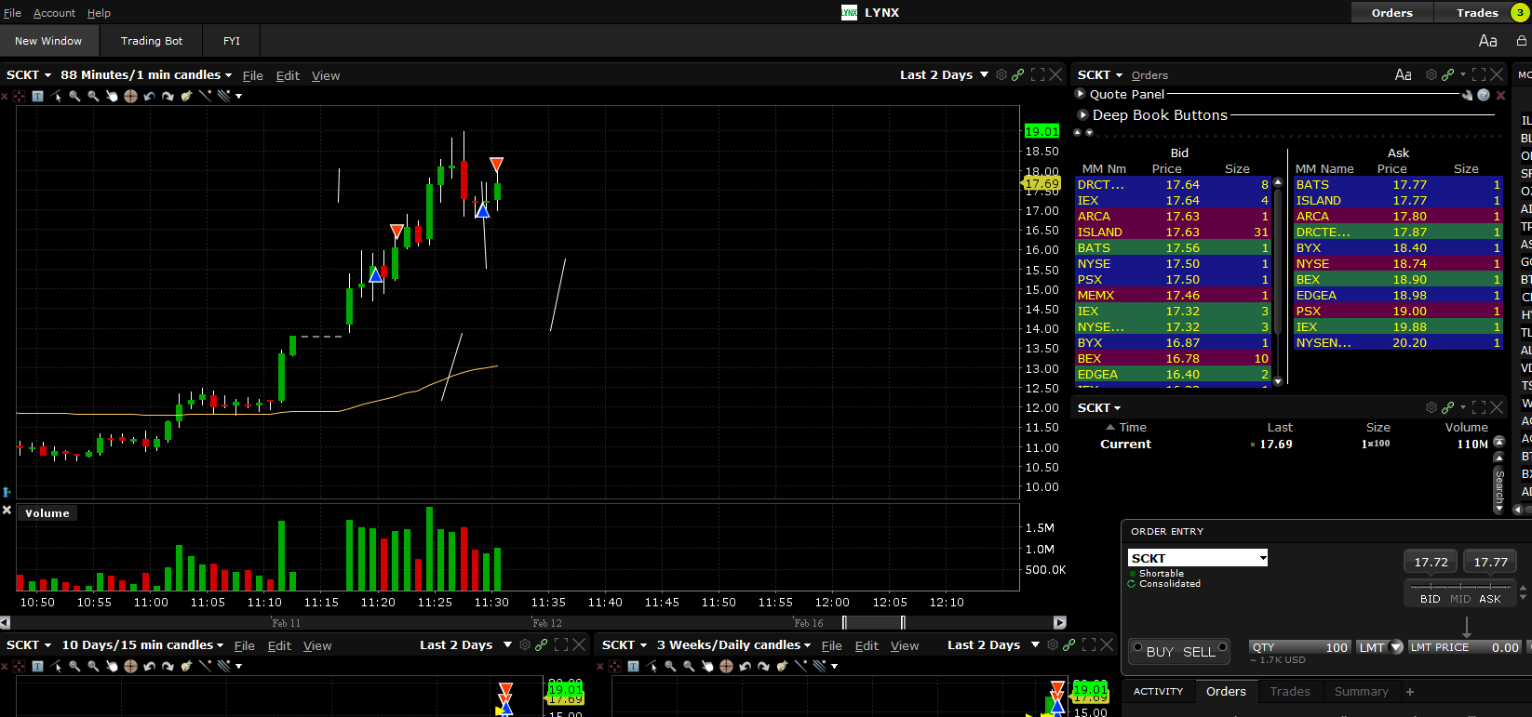
Task: Open the File menu in the menu bar
Action: click(12, 13)
